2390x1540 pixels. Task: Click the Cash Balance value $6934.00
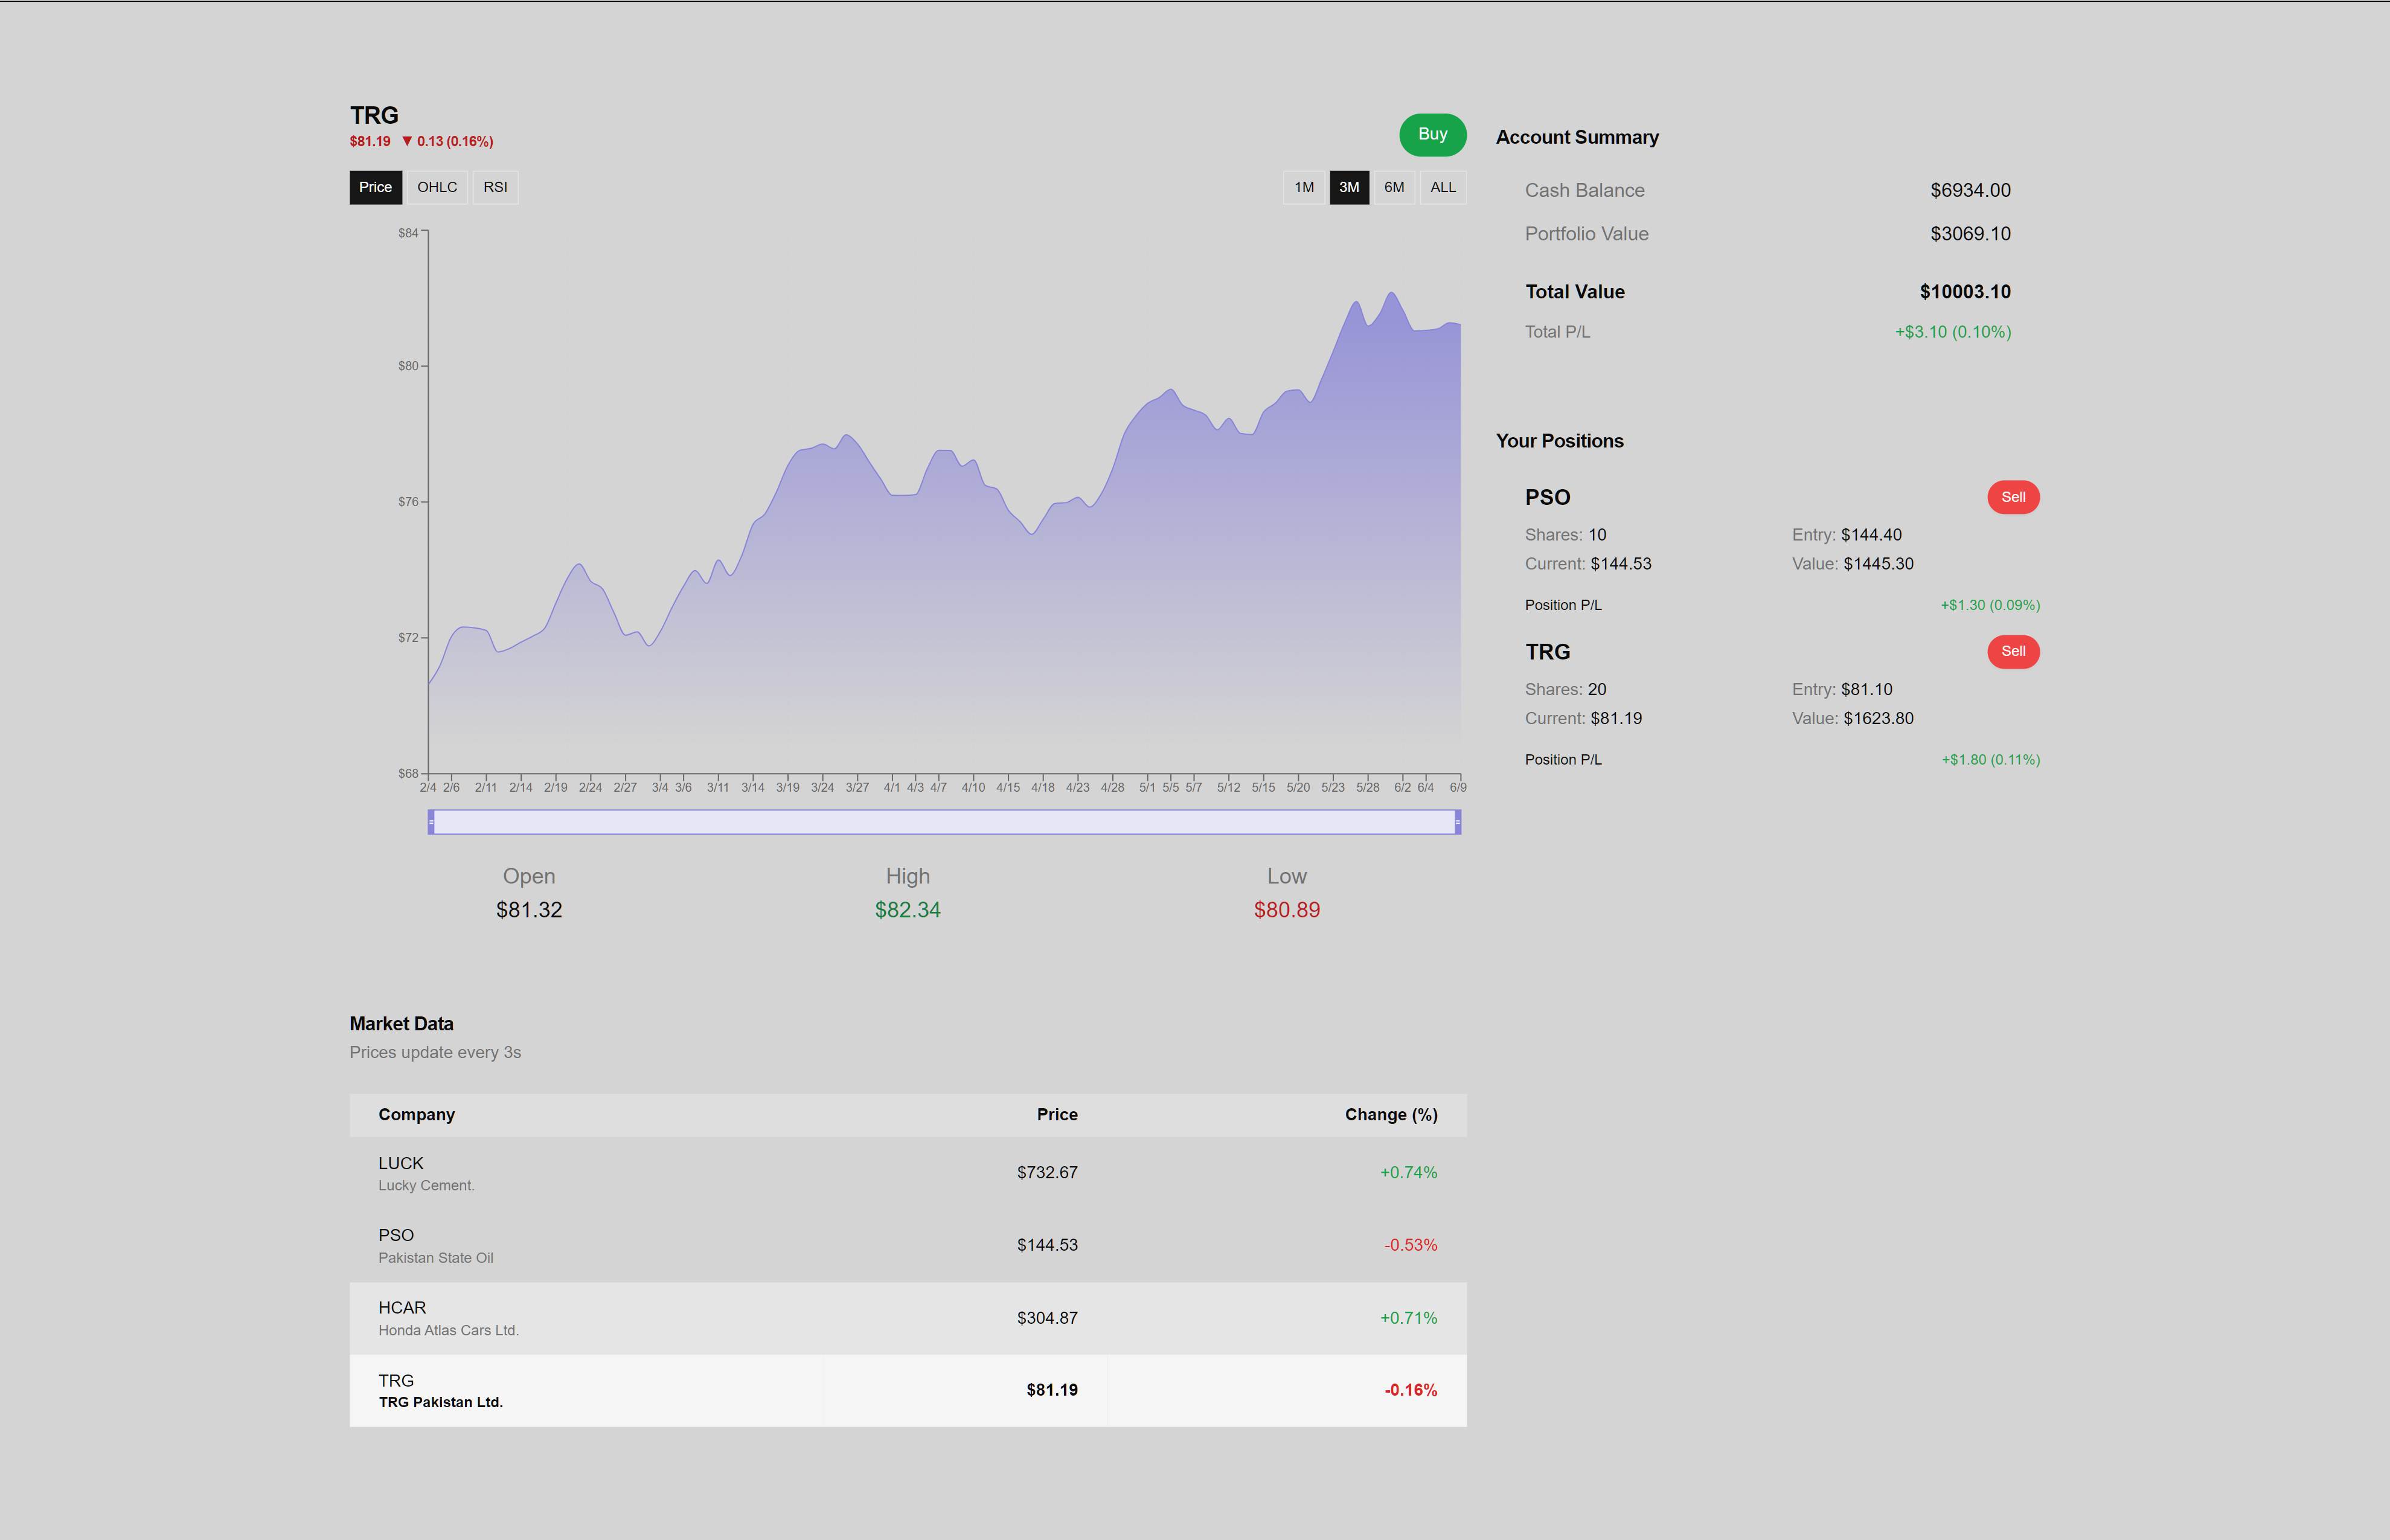click(1969, 190)
